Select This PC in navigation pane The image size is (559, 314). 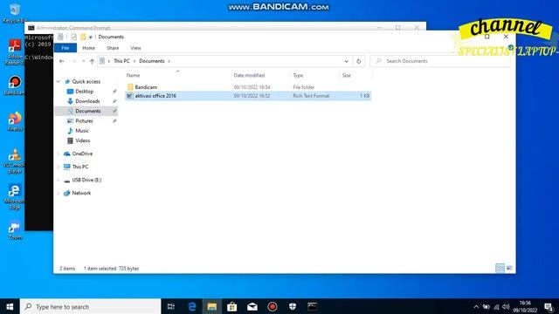coord(79,167)
